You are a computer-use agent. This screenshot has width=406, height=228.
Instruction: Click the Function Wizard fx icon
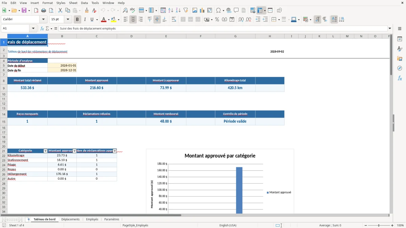[x=42, y=28]
